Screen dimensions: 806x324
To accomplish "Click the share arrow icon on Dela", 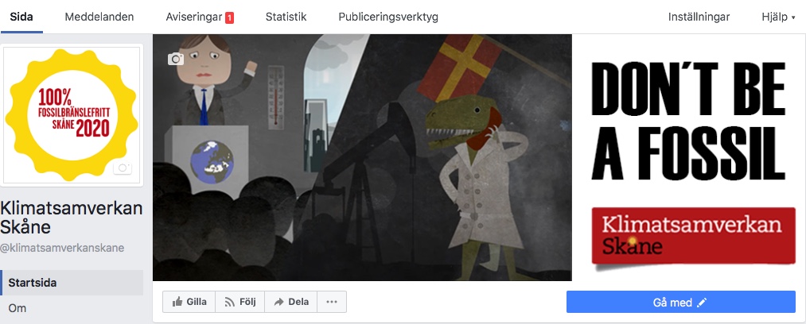I will point(279,302).
